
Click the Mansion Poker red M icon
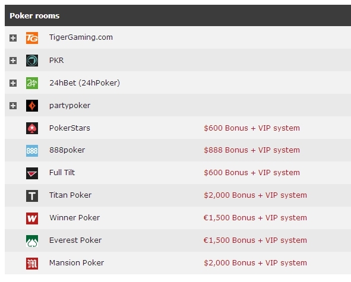32,264
